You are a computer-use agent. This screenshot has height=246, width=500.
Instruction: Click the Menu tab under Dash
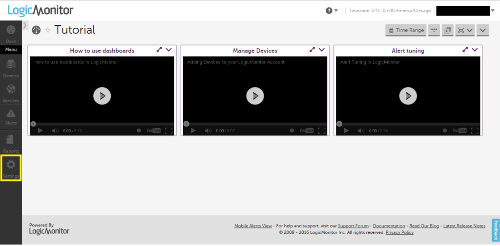tap(11, 49)
